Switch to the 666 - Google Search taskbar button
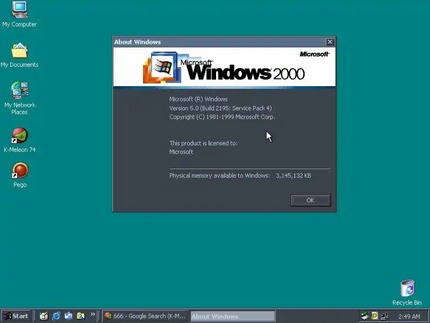430x323 pixels. (145, 316)
